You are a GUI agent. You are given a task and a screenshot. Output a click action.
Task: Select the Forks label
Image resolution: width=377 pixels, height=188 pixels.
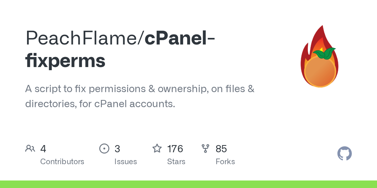pos(225,162)
